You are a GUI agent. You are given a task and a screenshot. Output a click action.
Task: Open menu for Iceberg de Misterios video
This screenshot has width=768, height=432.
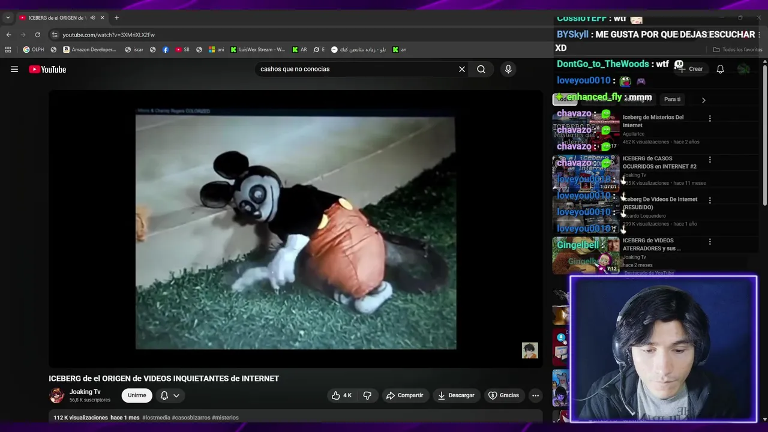pyautogui.click(x=710, y=119)
